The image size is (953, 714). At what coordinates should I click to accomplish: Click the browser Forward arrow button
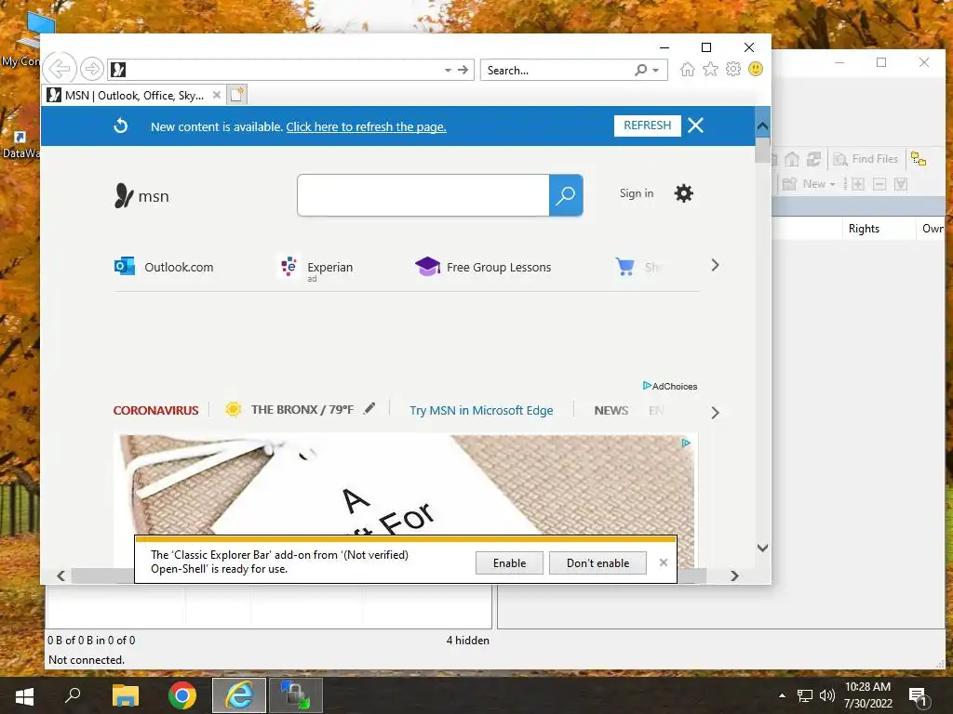(x=92, y=69)
